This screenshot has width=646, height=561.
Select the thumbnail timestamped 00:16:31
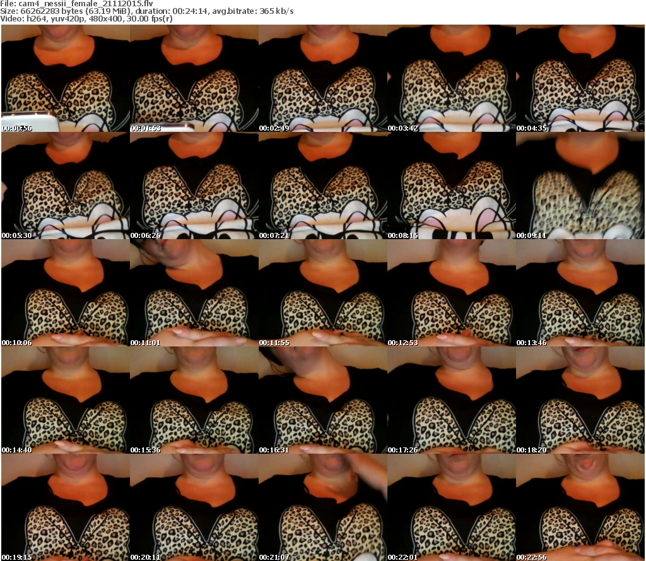323,400
